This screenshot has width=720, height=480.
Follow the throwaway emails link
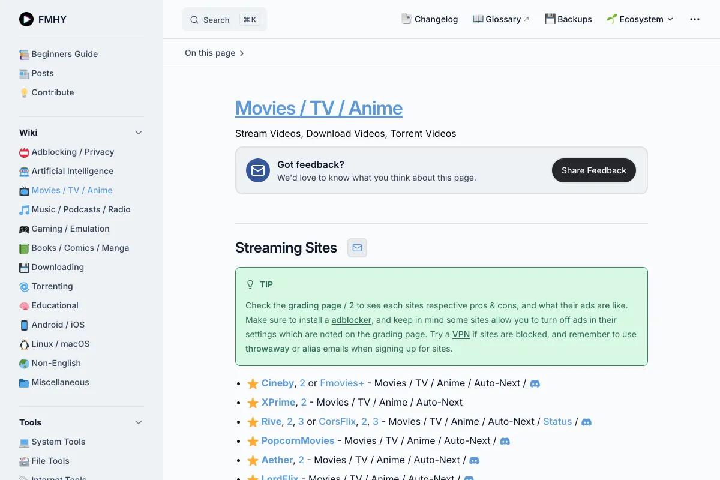pyautogui.click(x=268, y=349)
